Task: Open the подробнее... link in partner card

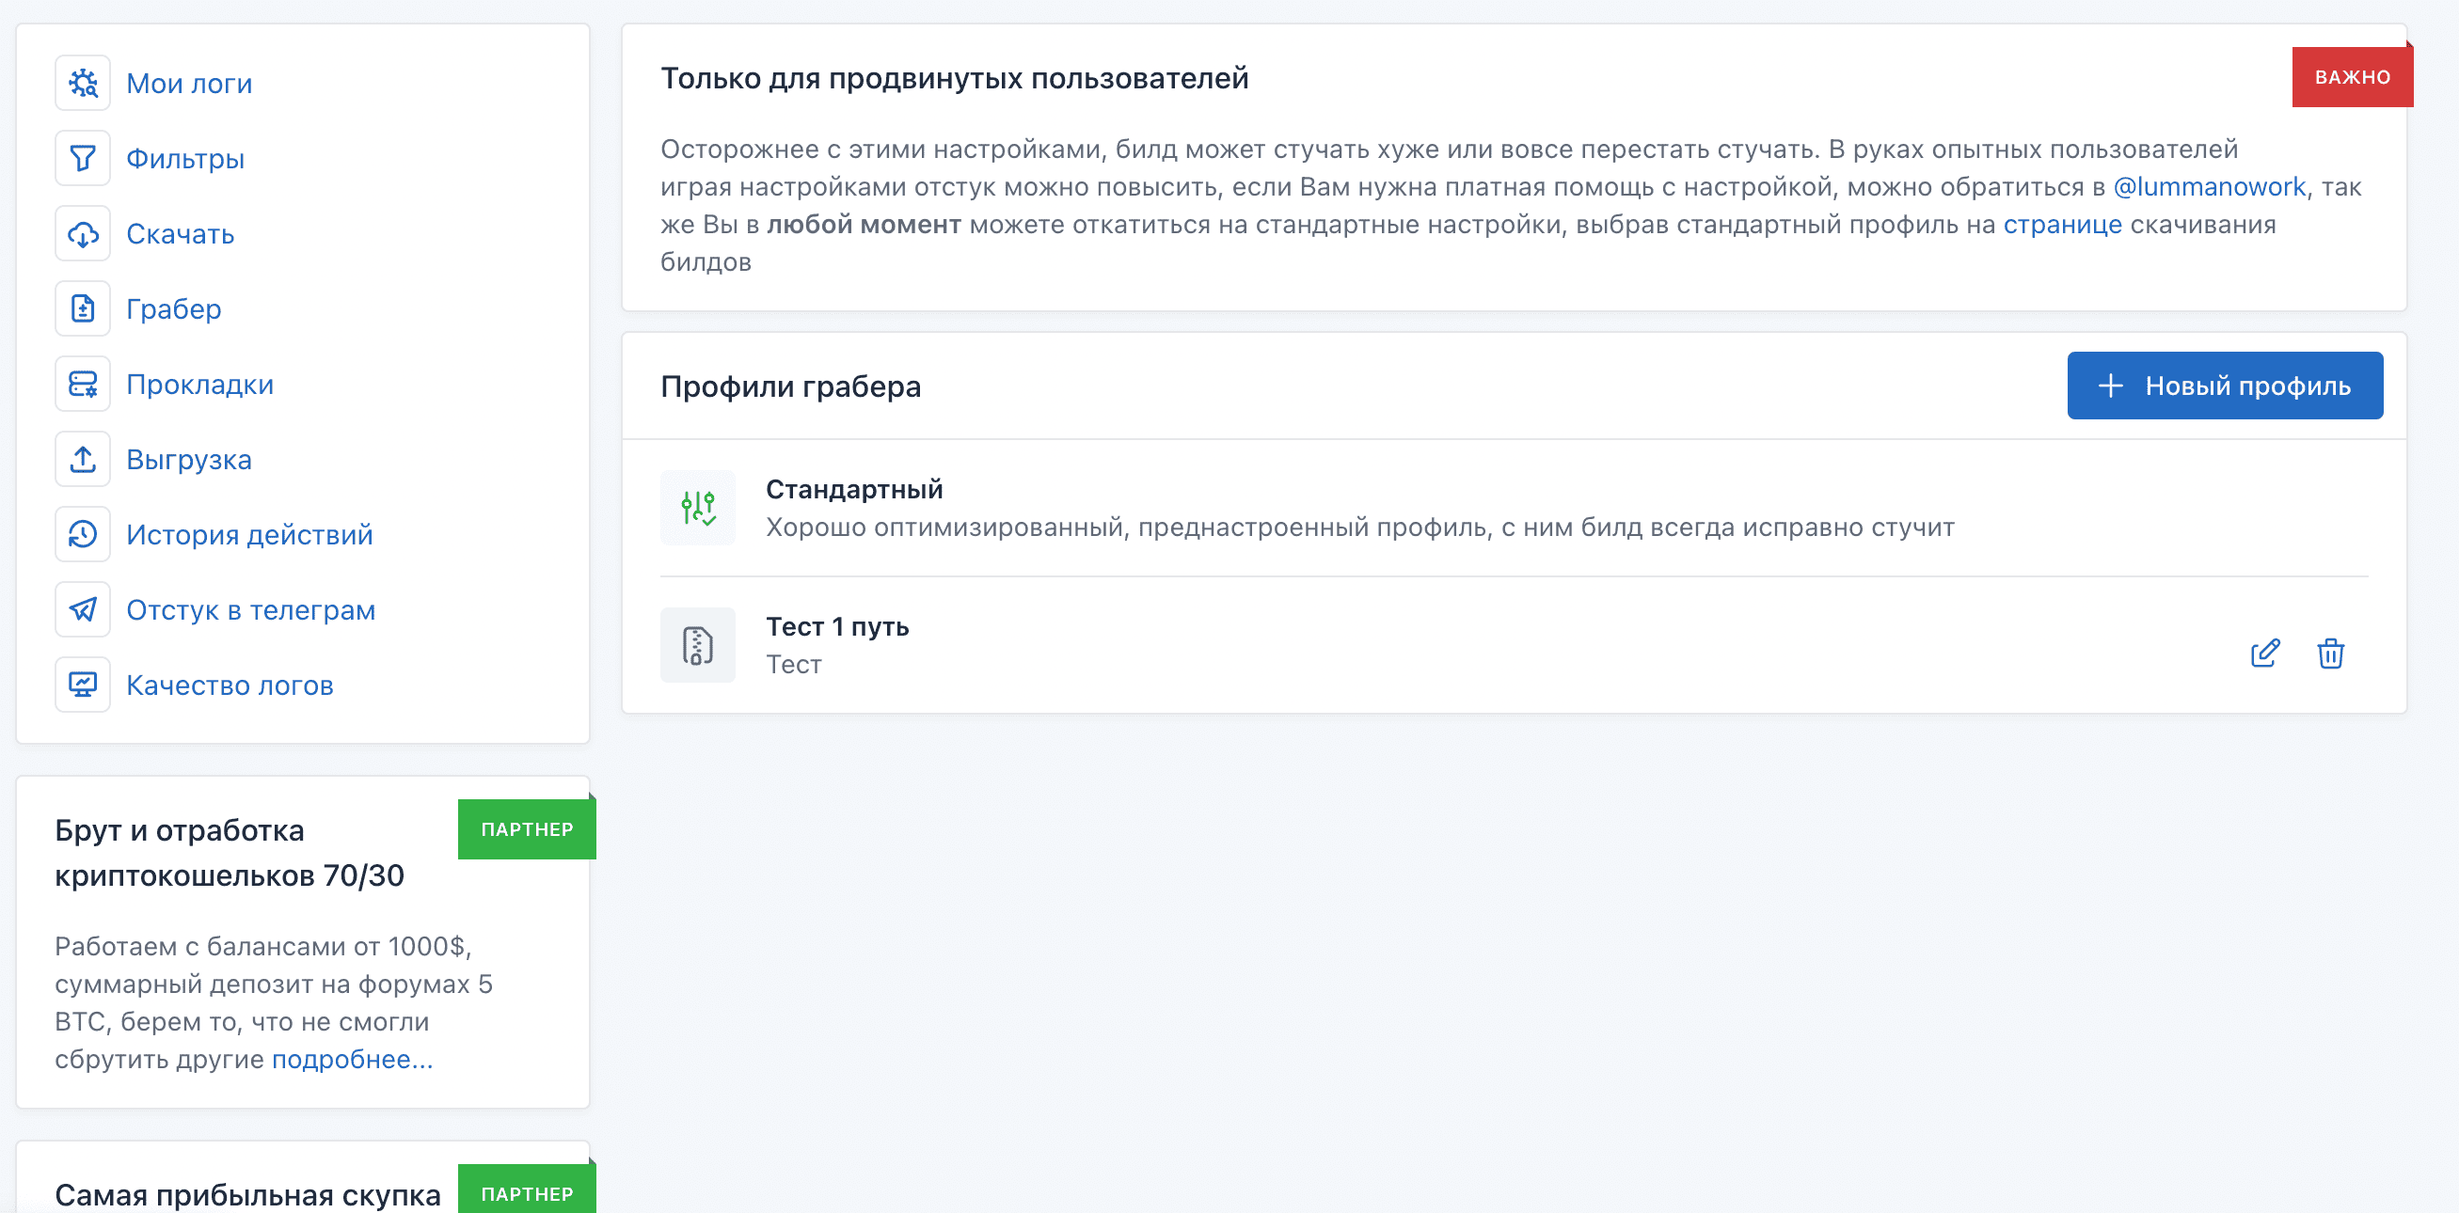Action: click(x=352, y=1060)
